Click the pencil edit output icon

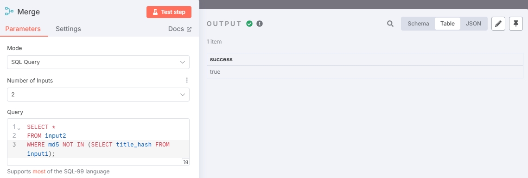click(498, 24)
